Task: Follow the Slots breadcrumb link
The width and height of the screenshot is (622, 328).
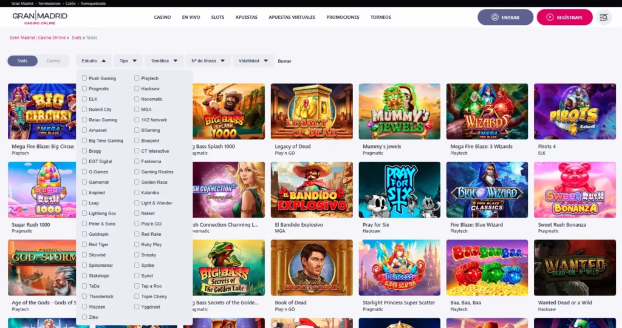Action: 77,38
